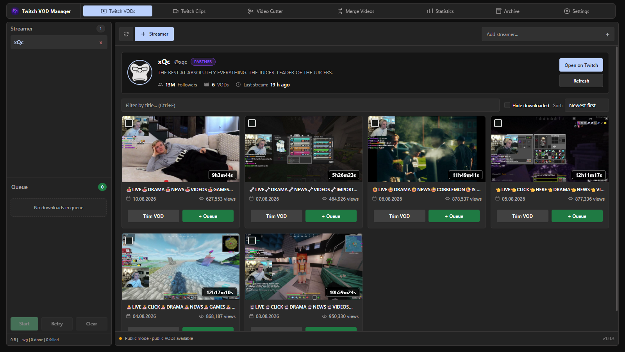Image resolution: width=625 pixels, height=352 pixels.
Task: Click eye icon beside 627,553 views
Action: tap(202, 199)
